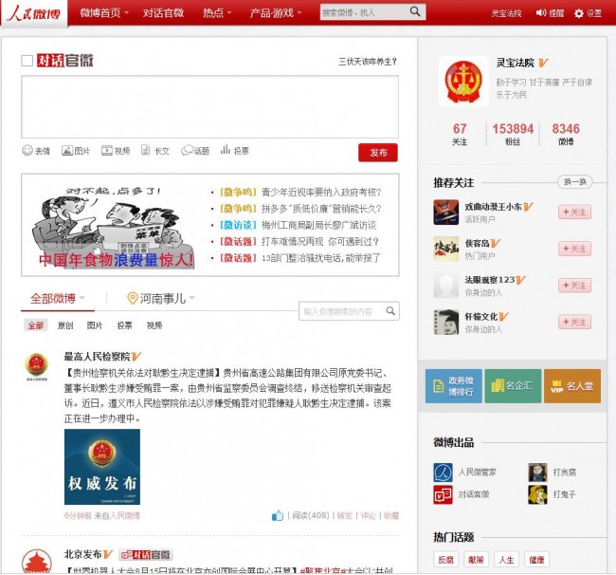Open 政务微博排行 blue tile
616x575 pixels.
pyautogui.click(x=454, y=386)
